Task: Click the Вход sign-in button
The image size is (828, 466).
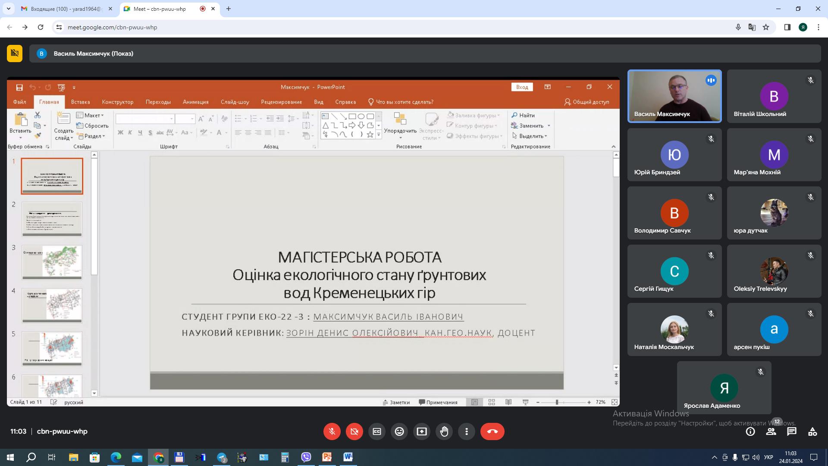Action: click(522, 87)
